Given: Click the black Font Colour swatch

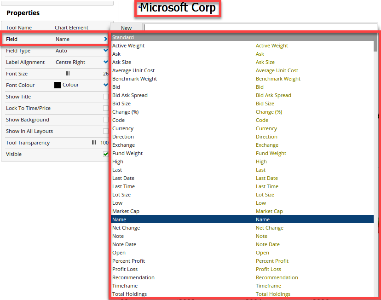Looking at the screenshot, I should [x=58, y=85].
